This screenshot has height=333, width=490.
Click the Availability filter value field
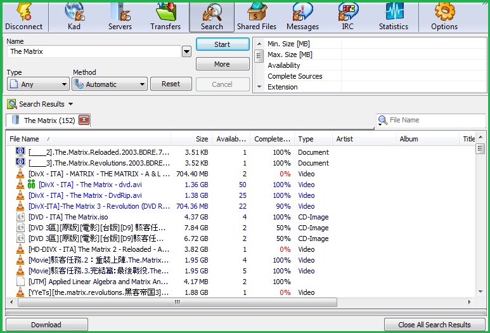[413, 65]
